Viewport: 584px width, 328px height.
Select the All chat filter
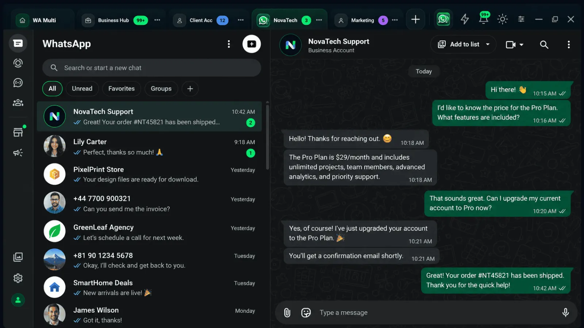coord(52,89)
